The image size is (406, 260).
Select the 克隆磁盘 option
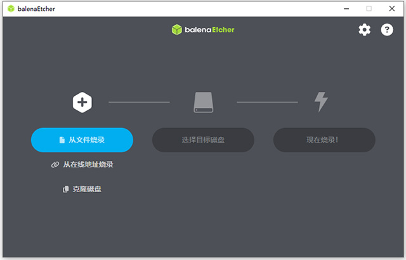click(86, 189)
